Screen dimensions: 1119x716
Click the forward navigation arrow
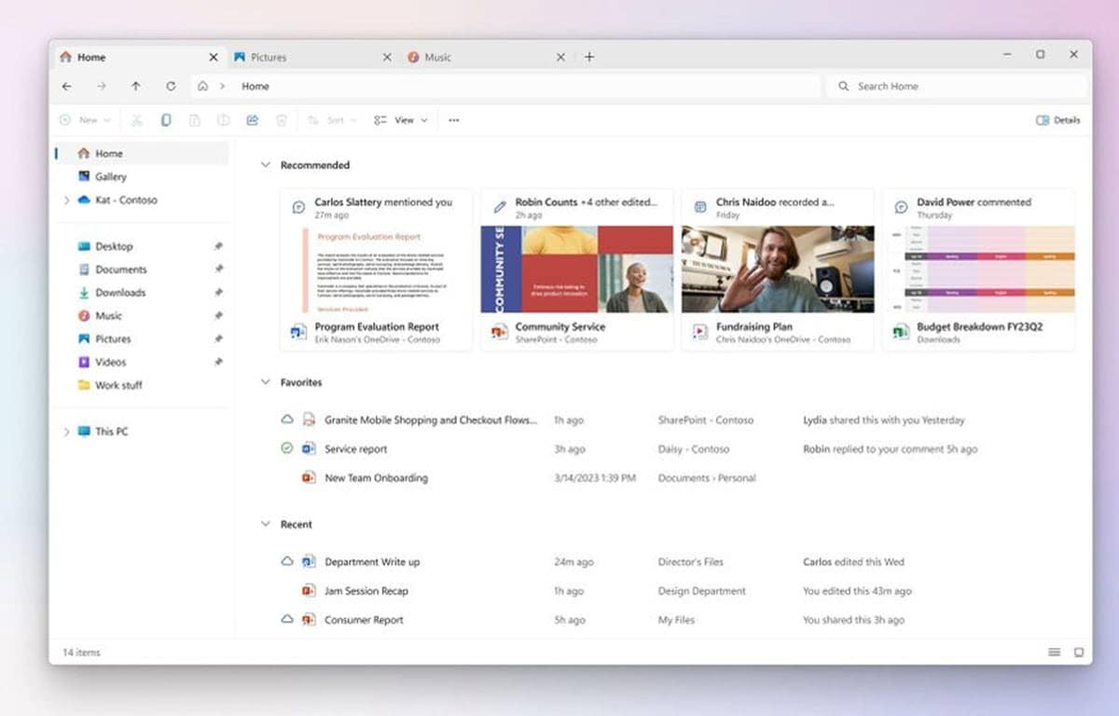coord(101,86)
